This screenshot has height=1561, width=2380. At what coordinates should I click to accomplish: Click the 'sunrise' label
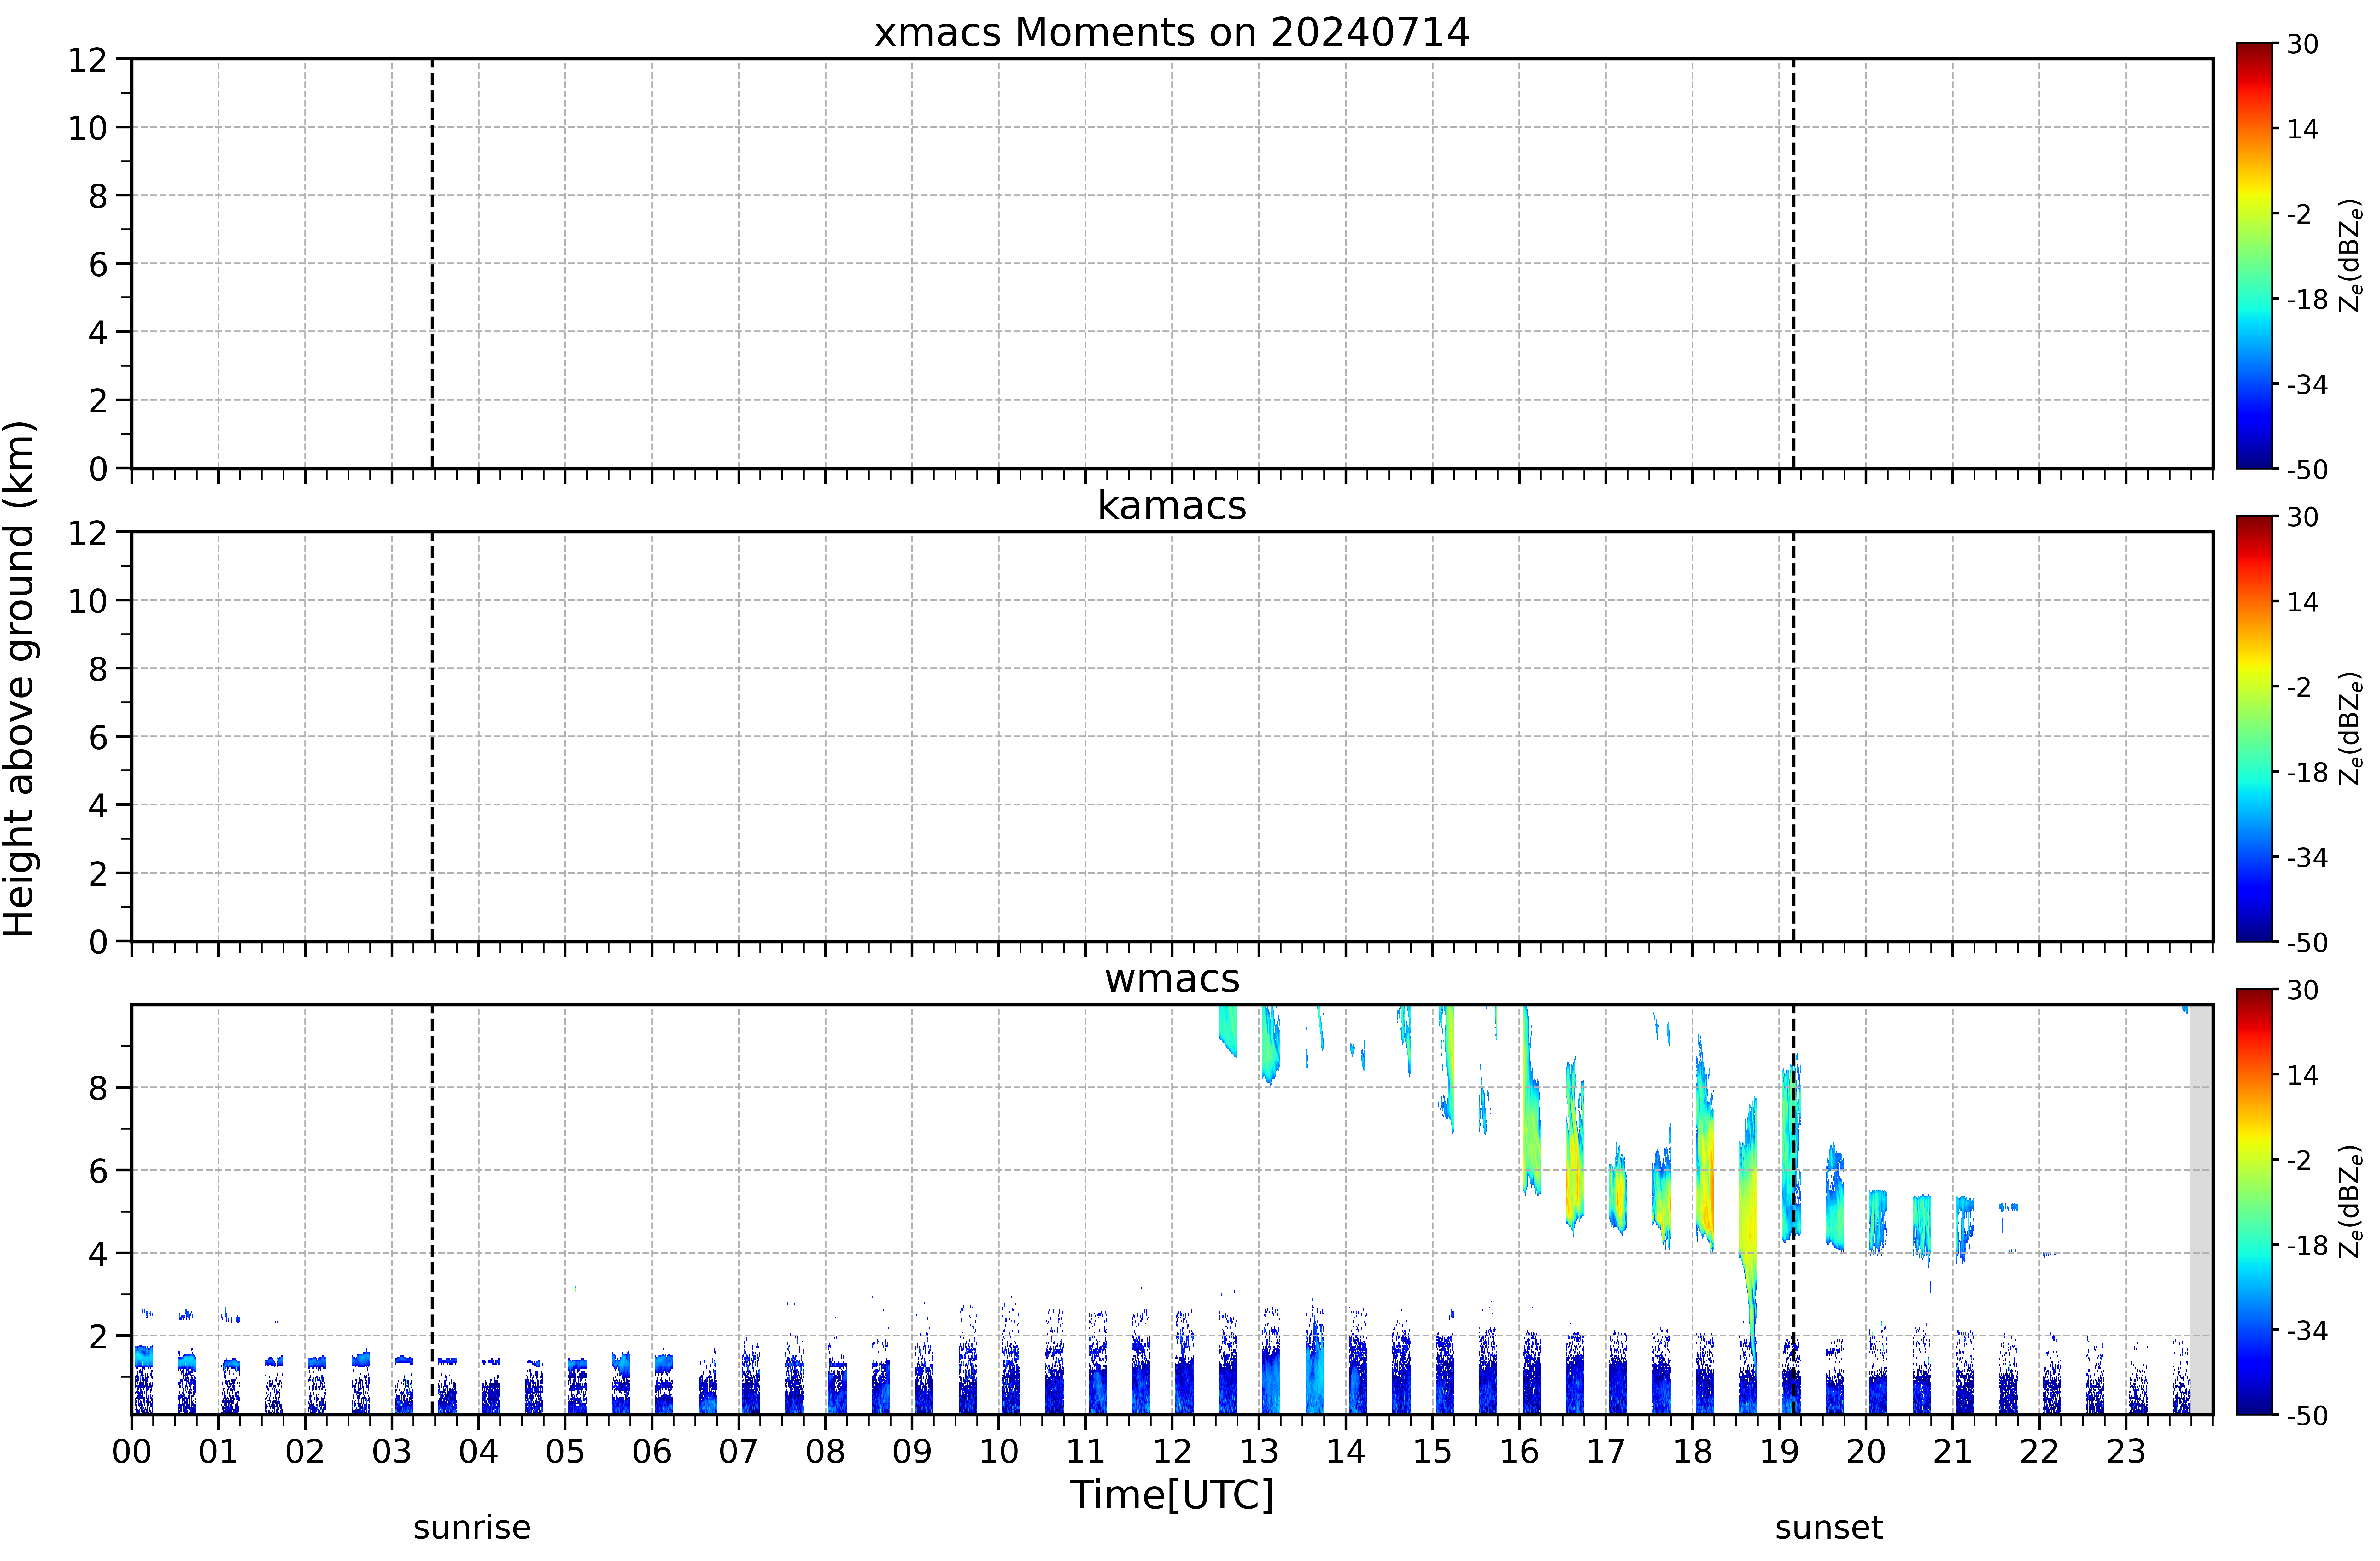coord(472,1528)
